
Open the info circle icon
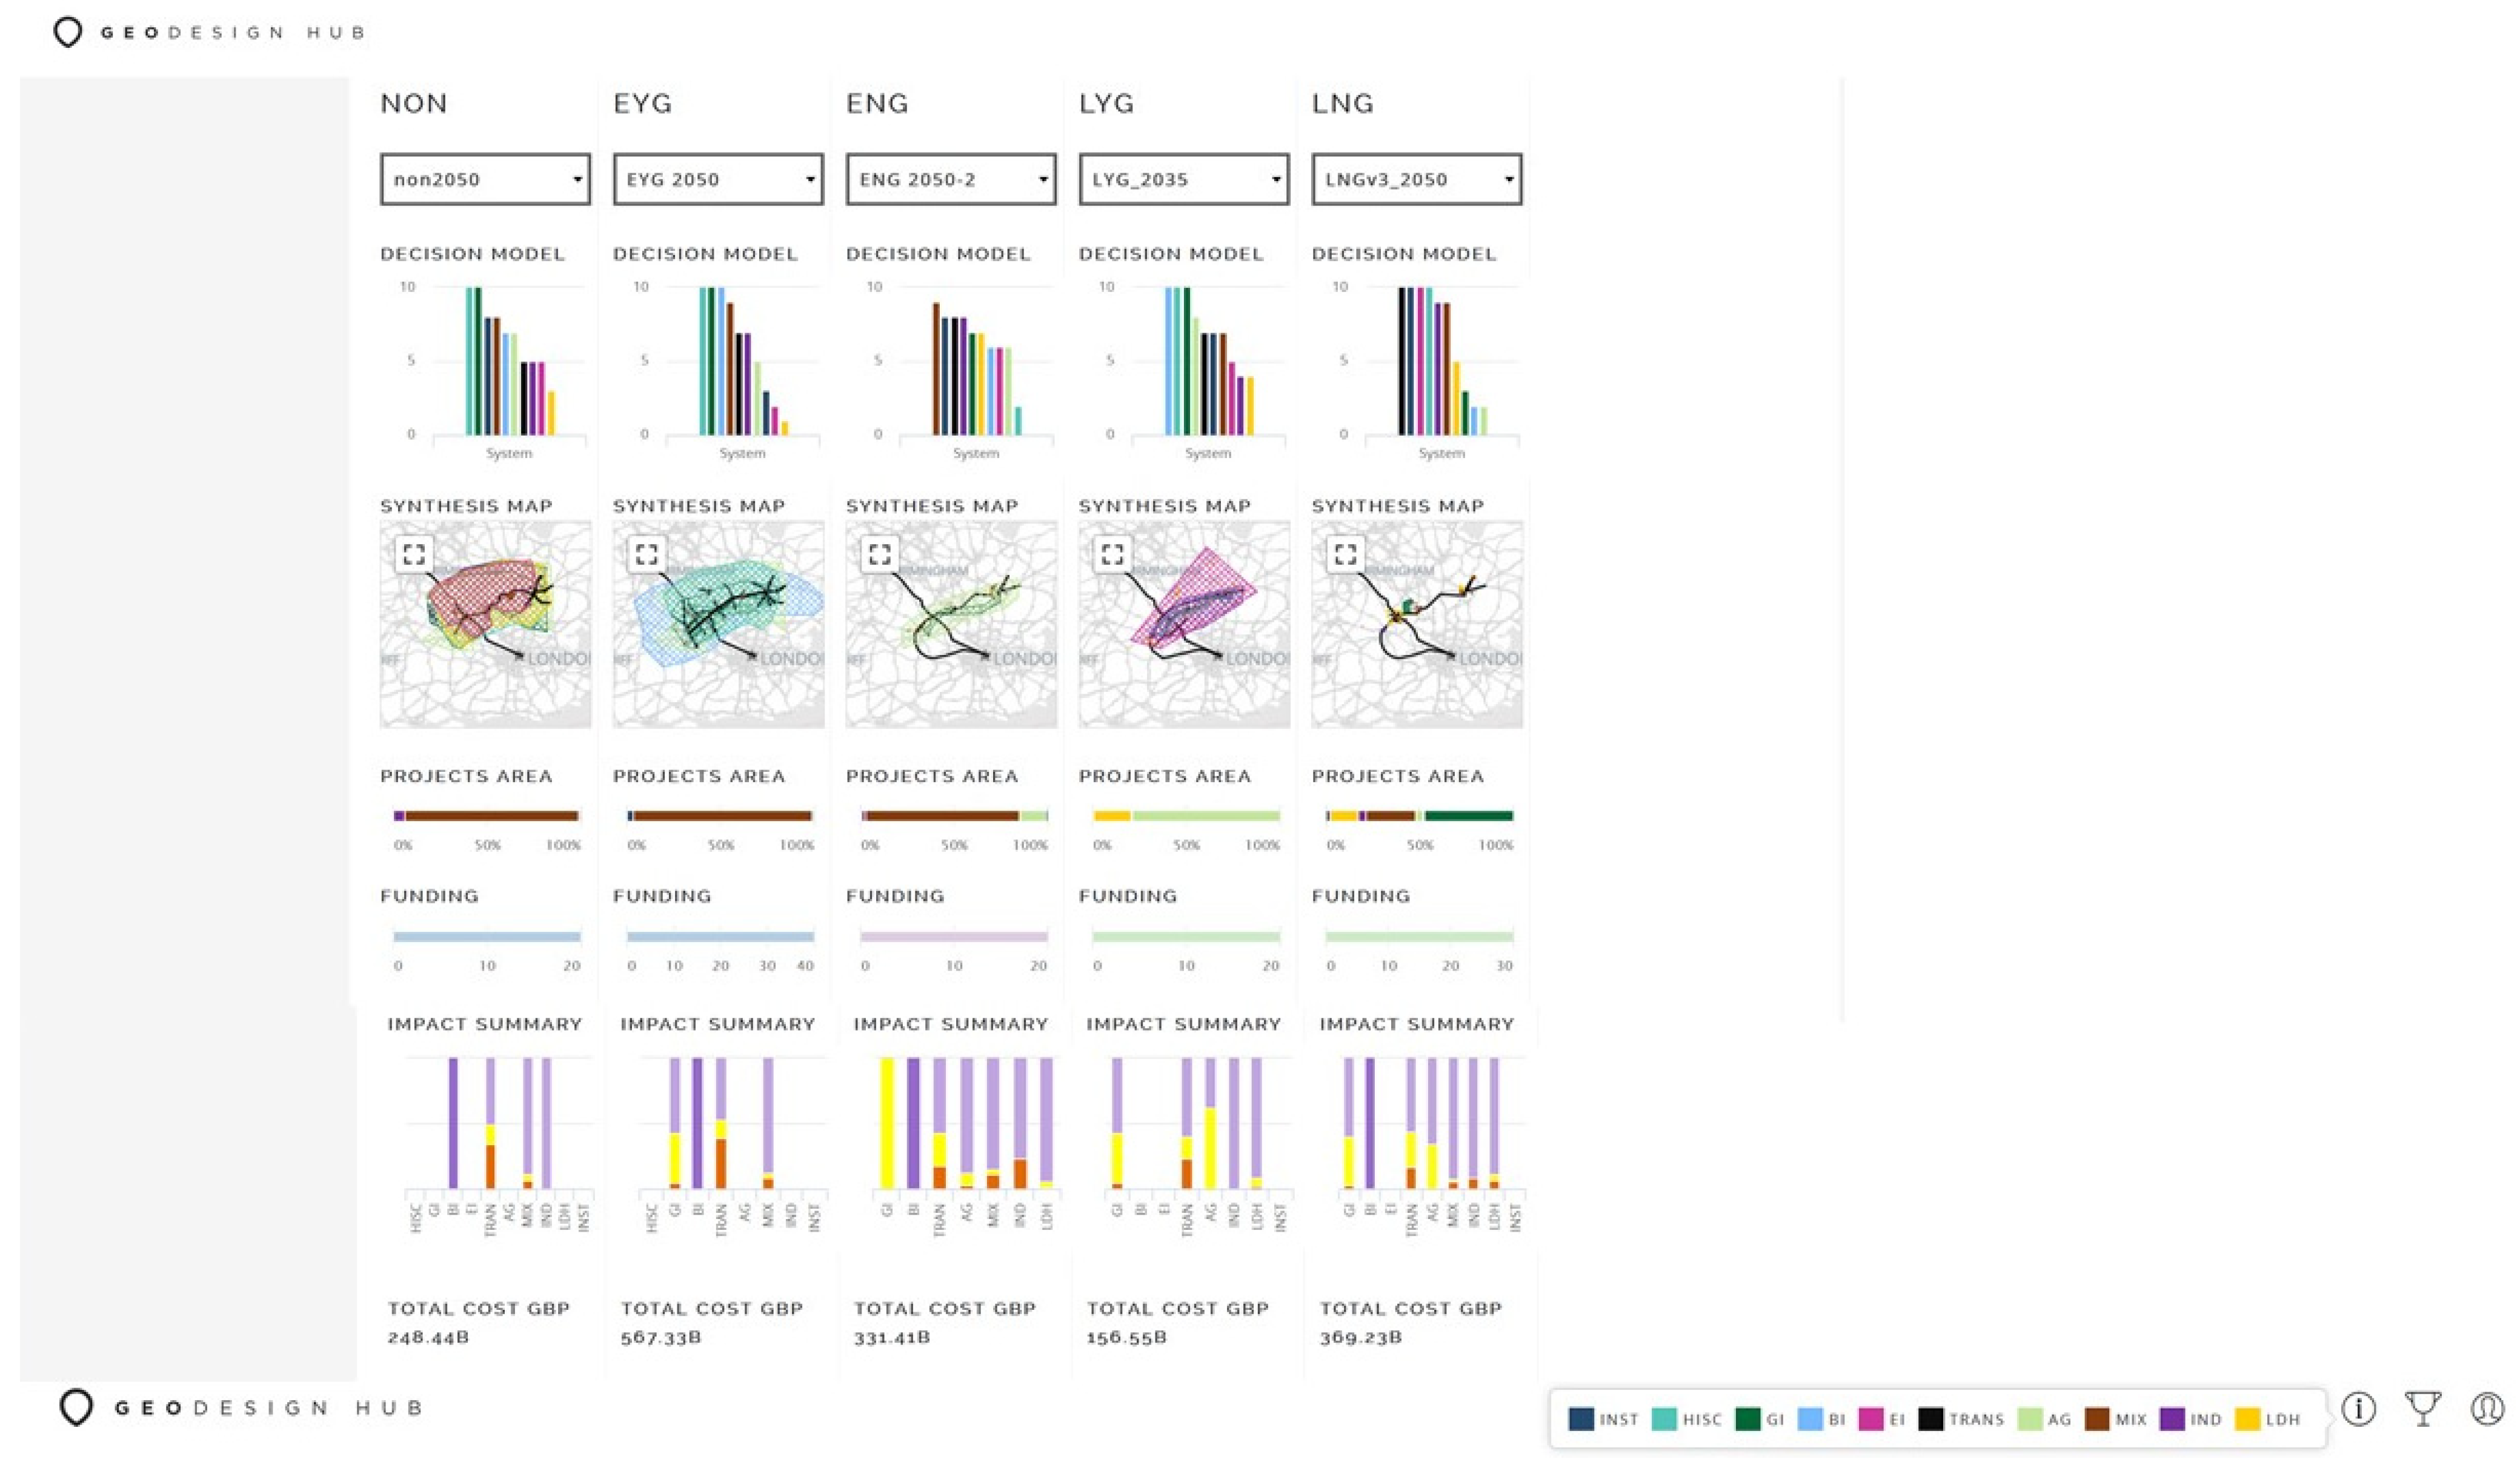[2359, 1409]
